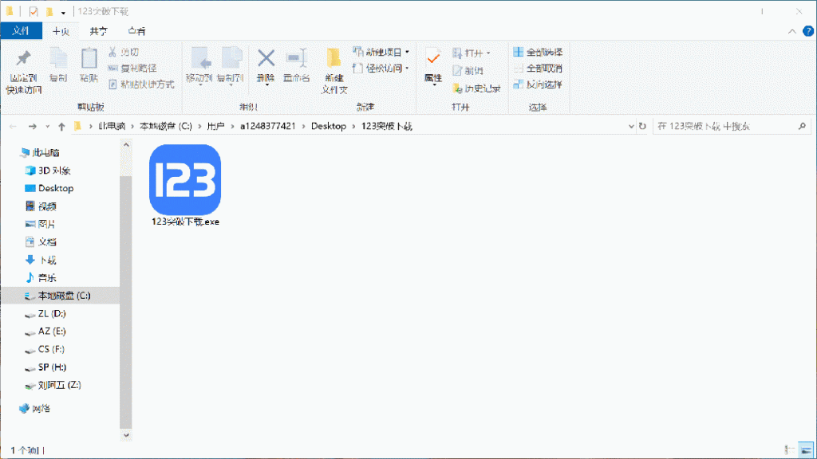Screen dimensions: 817x459
Task: Click the a1248377421 breadcrumb segment
Action: (x=267, y=126)
